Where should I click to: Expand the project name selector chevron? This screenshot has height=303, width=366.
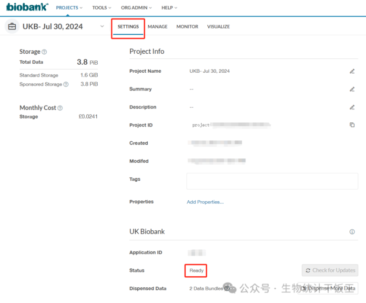(x=102, y=27)
